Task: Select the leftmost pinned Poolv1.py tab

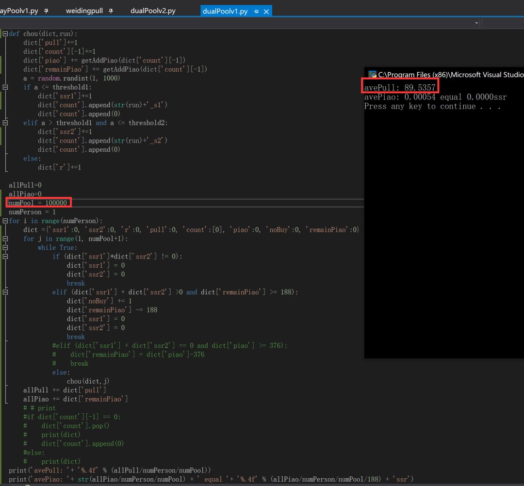Action: click(19, 11)
